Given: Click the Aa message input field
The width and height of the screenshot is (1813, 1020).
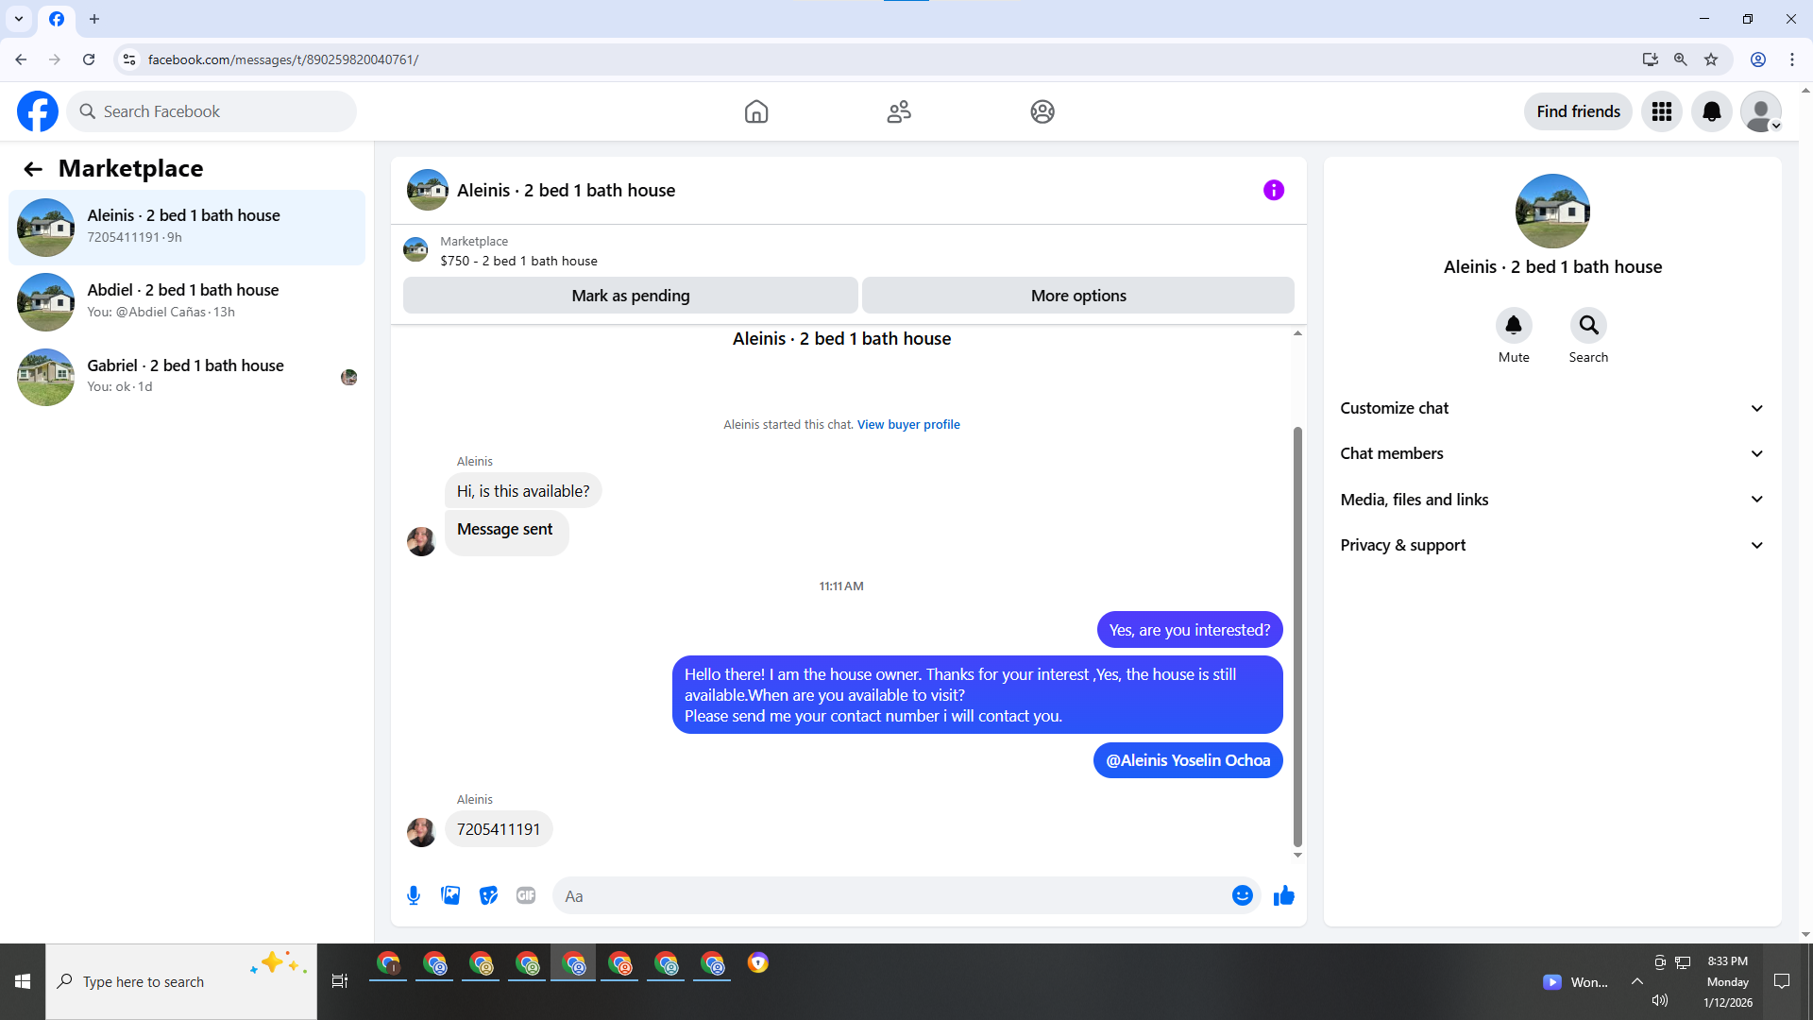Looking at the screenshot, I should (888, 896).
